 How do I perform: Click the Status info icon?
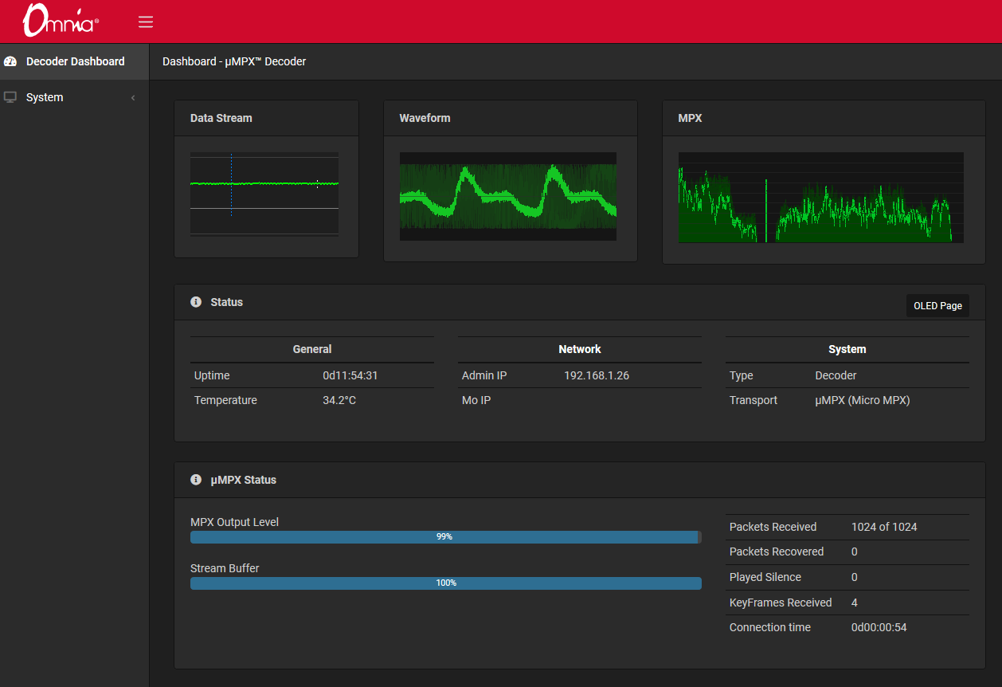tap(196, 302)
